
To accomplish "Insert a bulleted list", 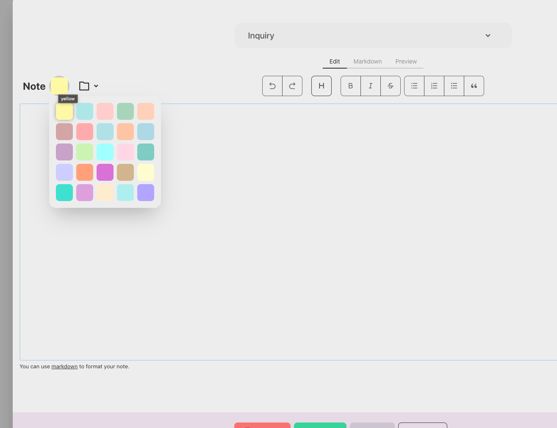I will pos(414,86).
